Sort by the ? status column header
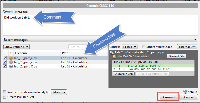 (x=10, y=53)
